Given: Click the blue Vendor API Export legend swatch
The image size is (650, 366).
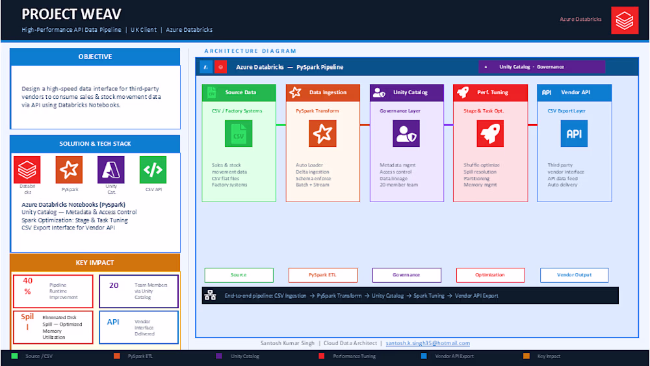Looking at the screenshot, I should click(424, 356).
